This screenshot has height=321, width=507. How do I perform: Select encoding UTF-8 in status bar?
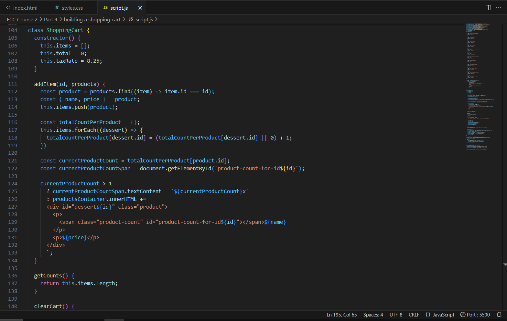point(396,315)
